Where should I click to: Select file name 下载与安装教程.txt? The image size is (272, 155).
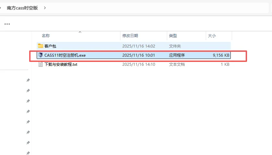click(x=61, y=64)
